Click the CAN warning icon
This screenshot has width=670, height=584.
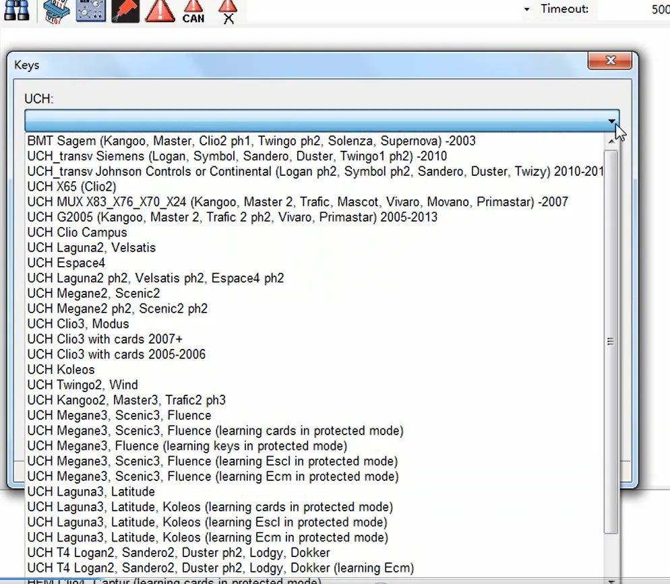pyautogui.click(x=193, y=12)
